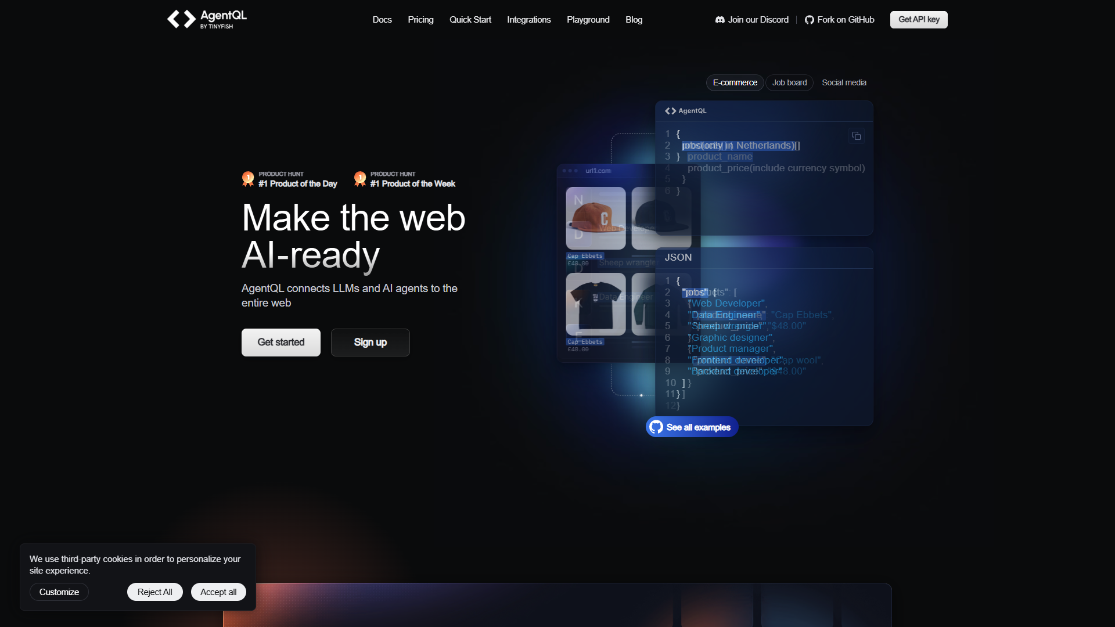Click the url1.com address text
This screenshot has height=627, width=1115.
tap(598, 171)
